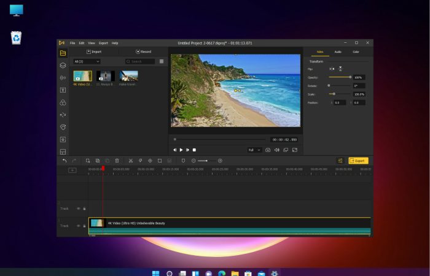
Task: Open the Text panel in sidebar
Action: click(x=63, y=90)
